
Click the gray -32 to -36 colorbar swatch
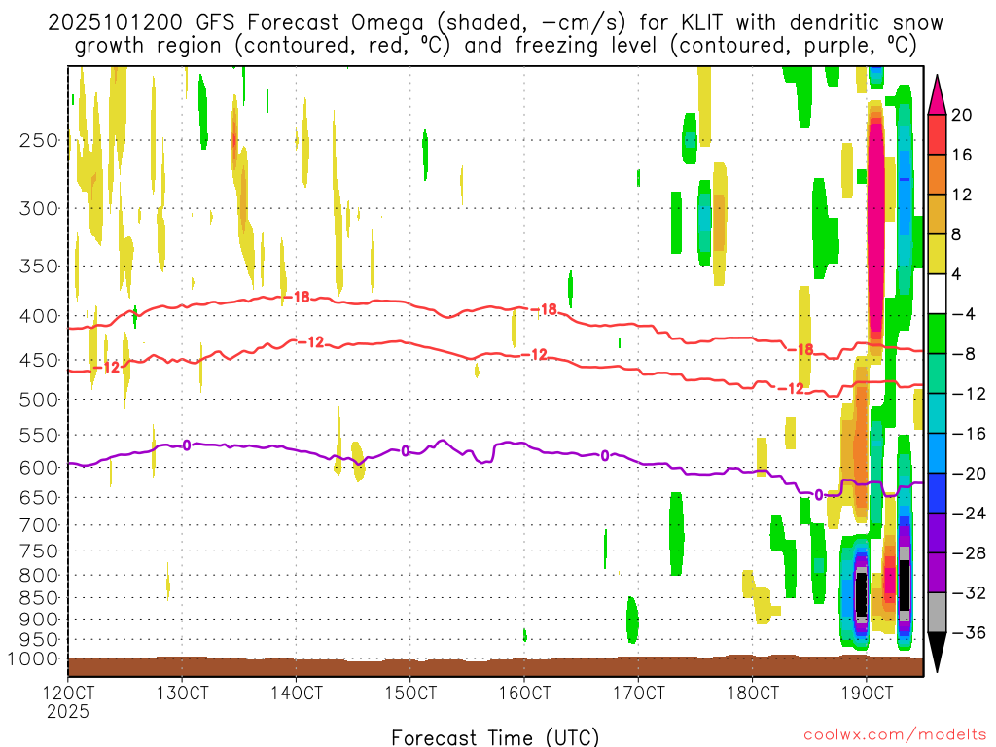coord(937,613)
